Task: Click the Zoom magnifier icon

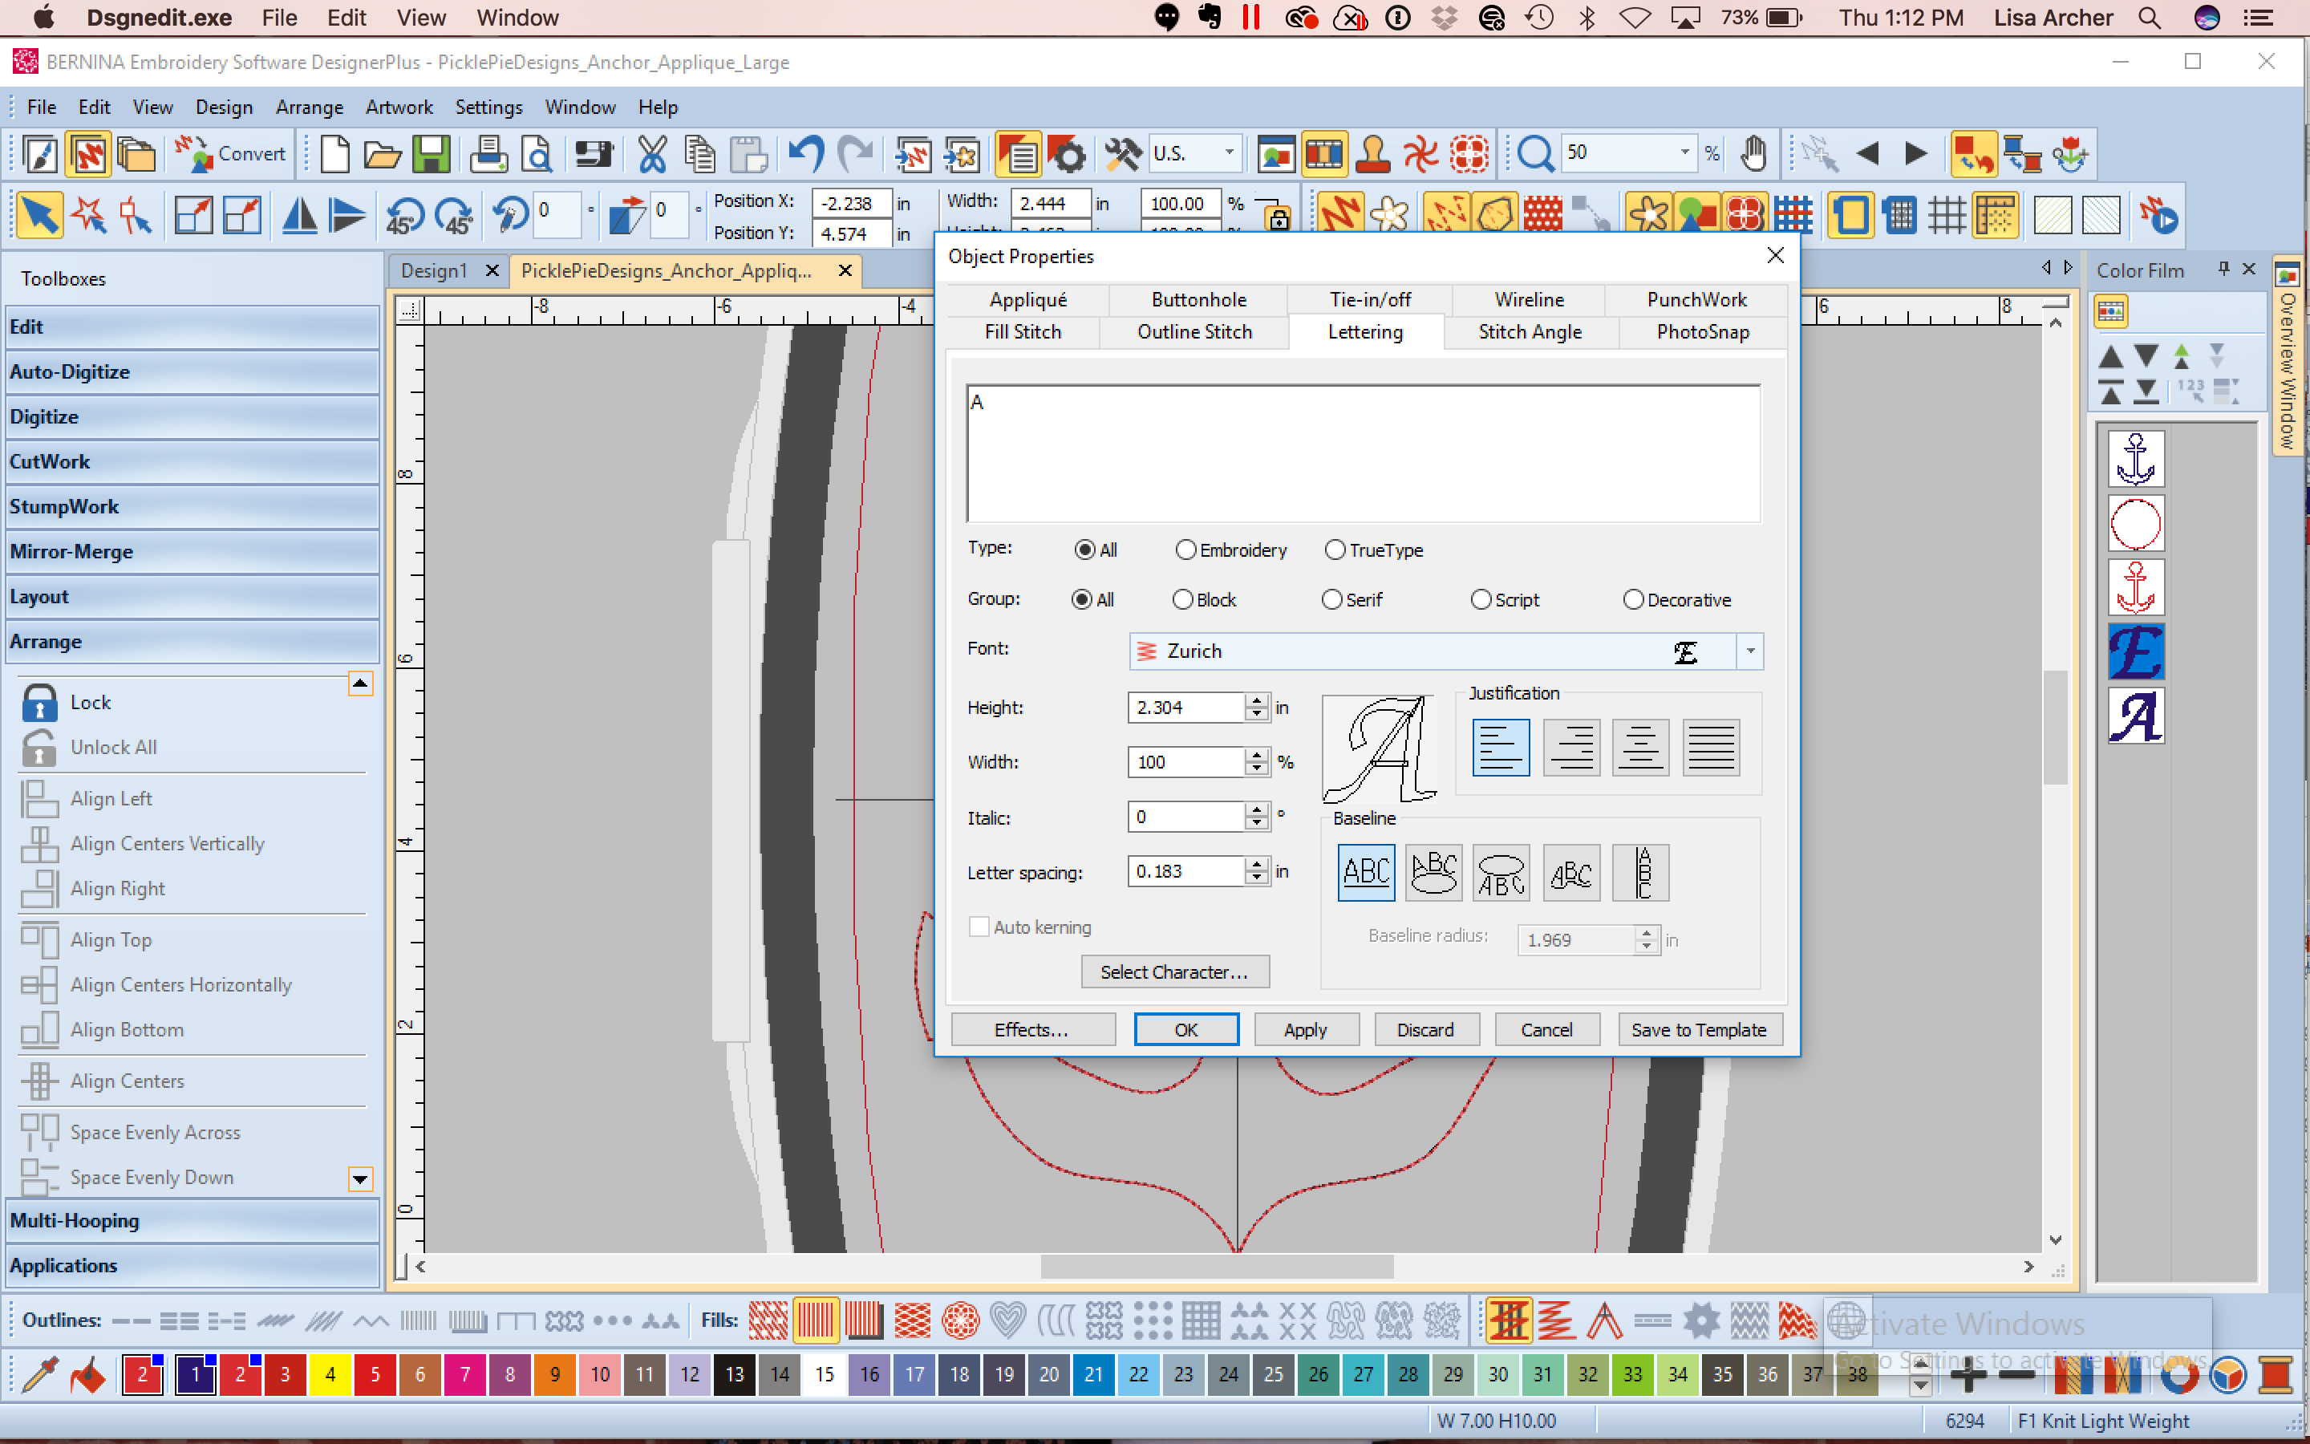Action: coord(1535,154)
